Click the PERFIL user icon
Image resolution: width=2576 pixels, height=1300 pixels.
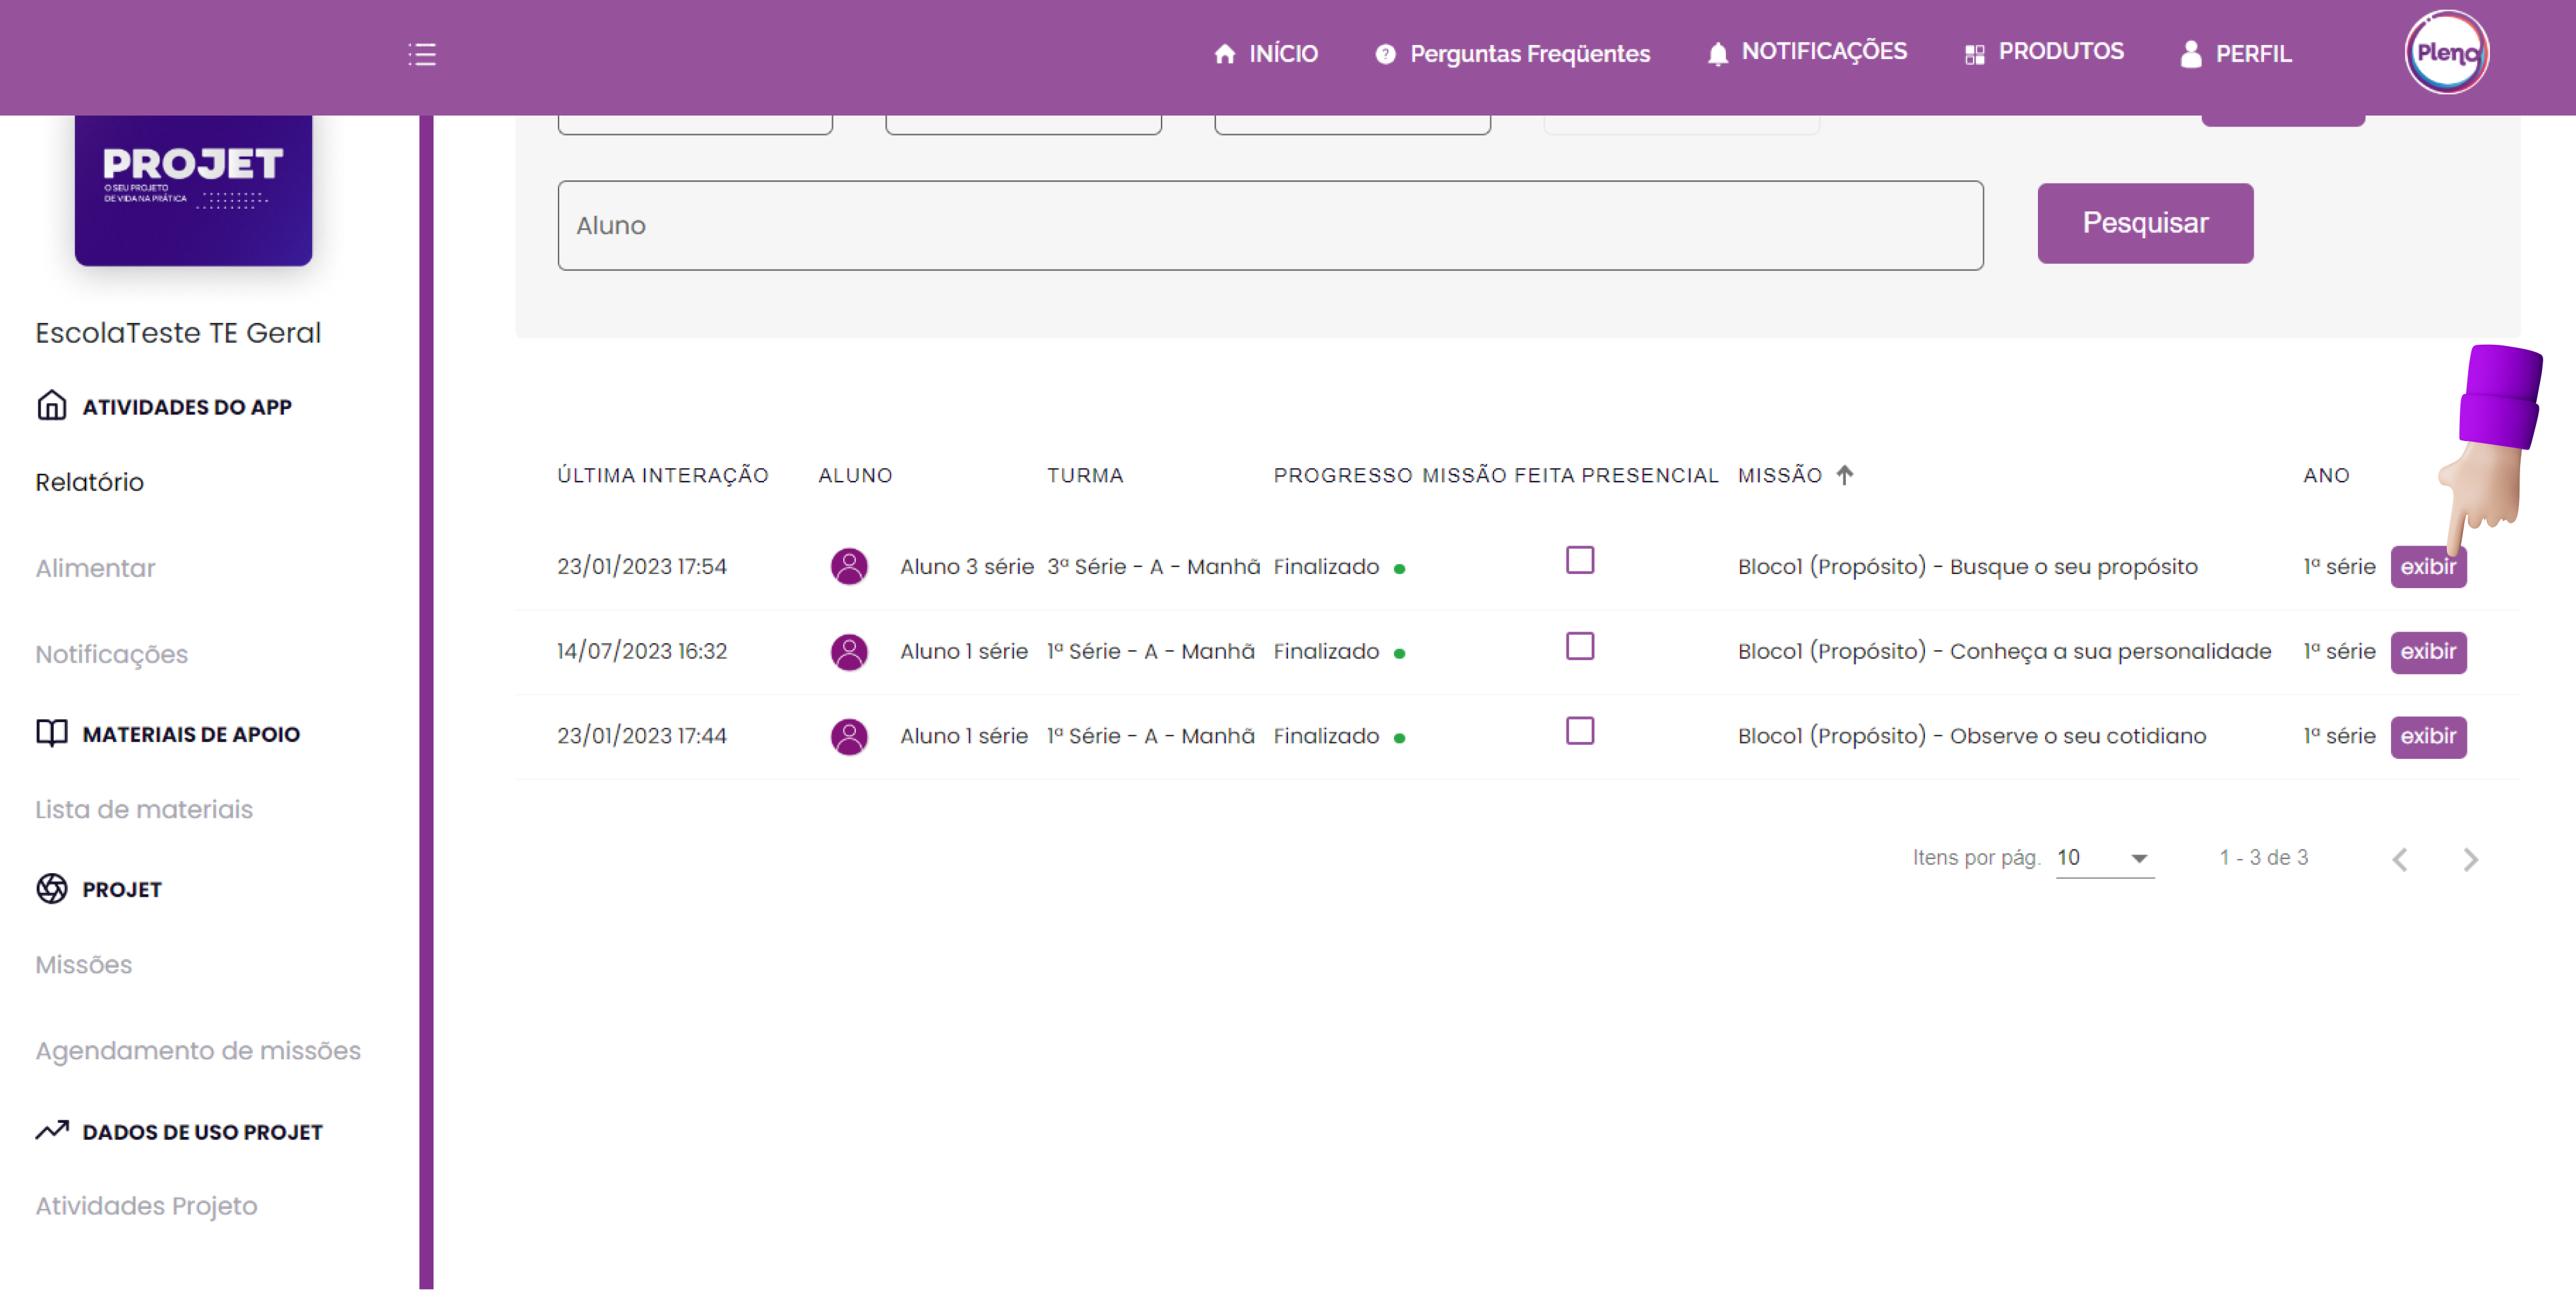coord(2190,54)
